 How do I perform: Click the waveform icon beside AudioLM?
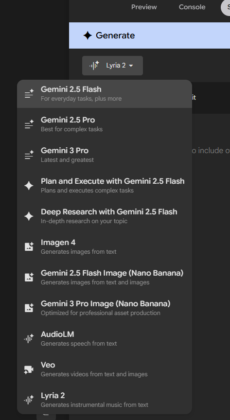tap(29, 338)
